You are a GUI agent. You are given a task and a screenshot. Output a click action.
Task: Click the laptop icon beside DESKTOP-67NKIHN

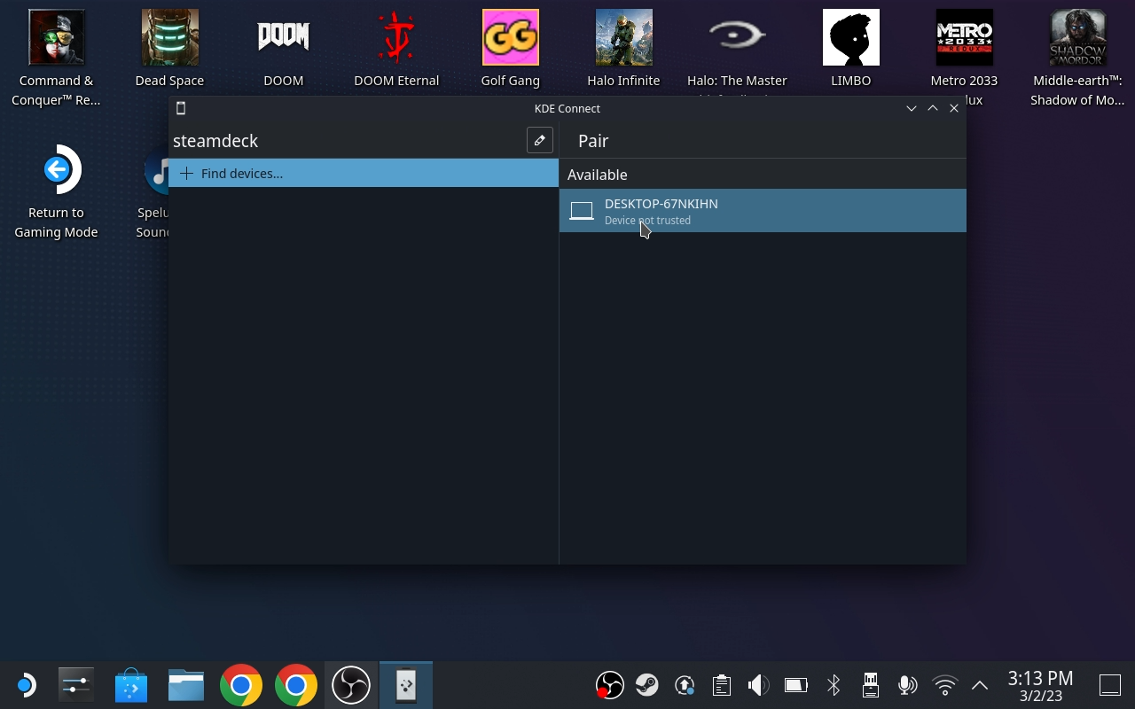tap(582, 211)
